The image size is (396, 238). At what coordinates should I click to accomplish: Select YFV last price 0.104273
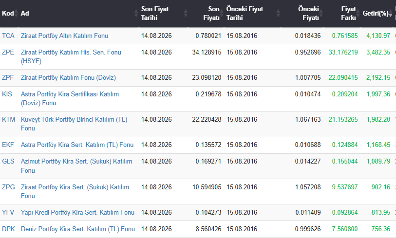click(208, 213)
